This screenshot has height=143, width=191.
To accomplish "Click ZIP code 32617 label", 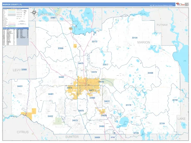I will (x=105, y=65).
